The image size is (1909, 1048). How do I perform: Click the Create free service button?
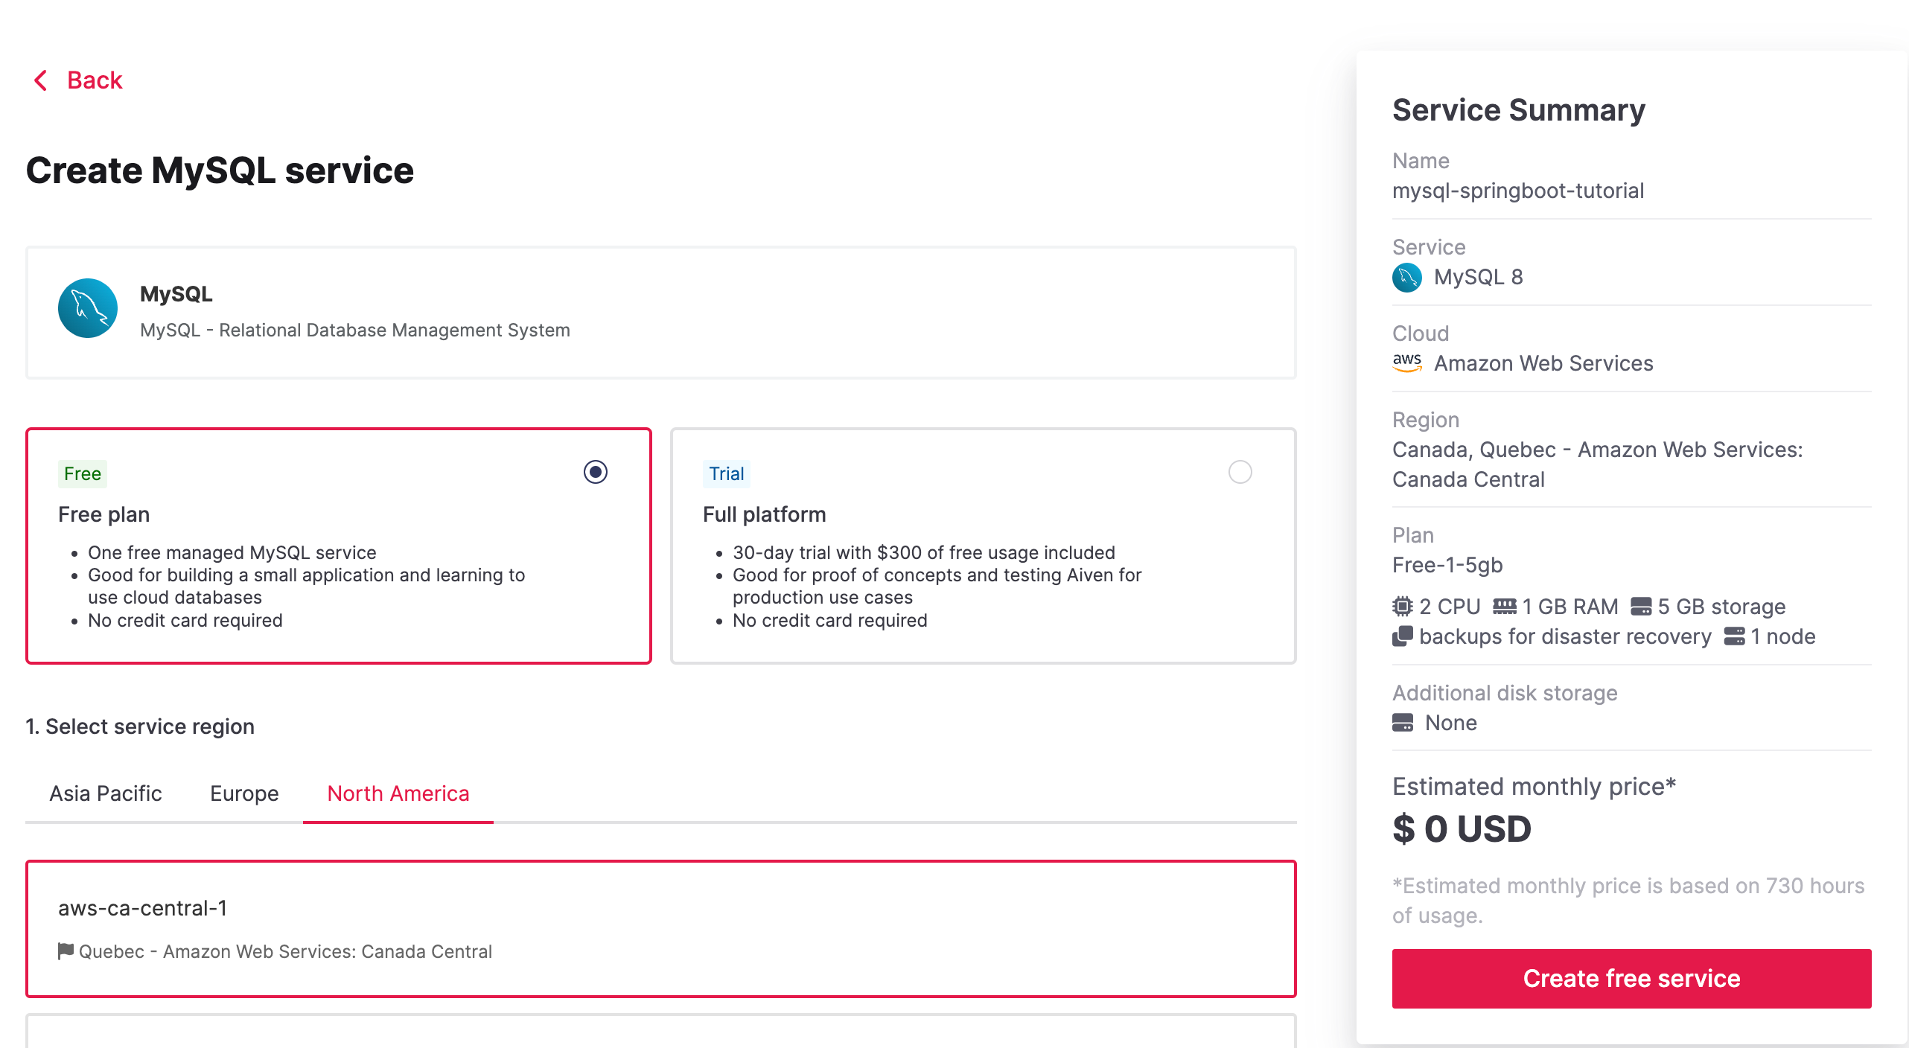(x=1632, y=979)
